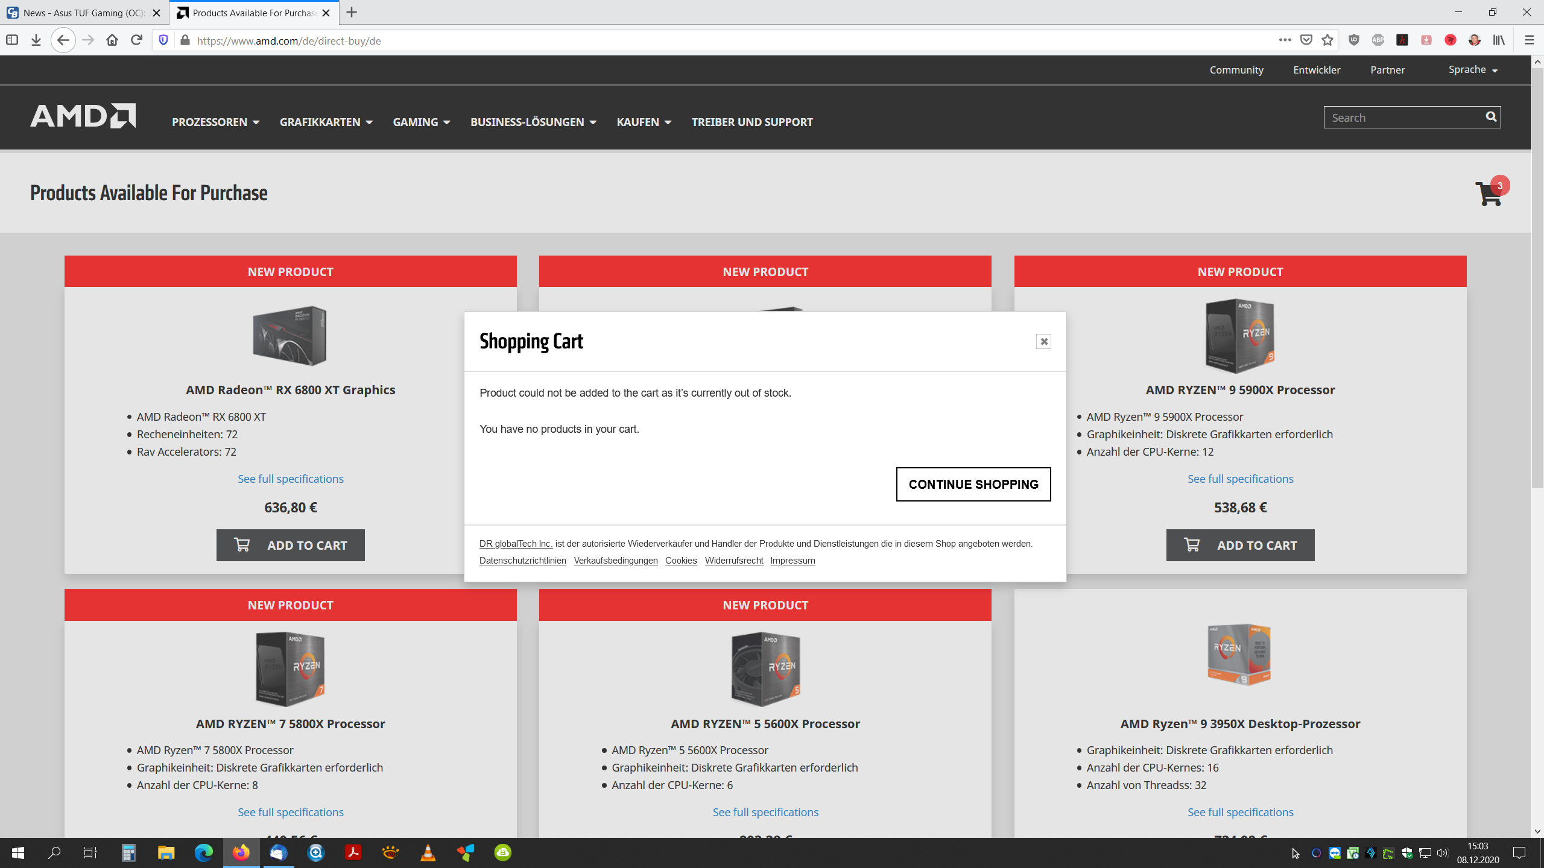Close the Shopping Cart dialog
Screen dimensions: 1544x868
point(1043,342)
